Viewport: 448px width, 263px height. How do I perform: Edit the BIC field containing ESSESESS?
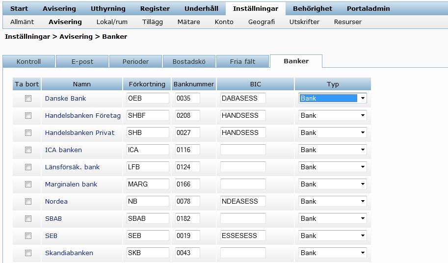243,236
